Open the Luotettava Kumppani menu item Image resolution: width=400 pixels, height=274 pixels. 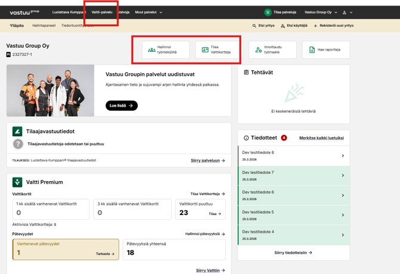pyautogui.click(x=69, y=13)
